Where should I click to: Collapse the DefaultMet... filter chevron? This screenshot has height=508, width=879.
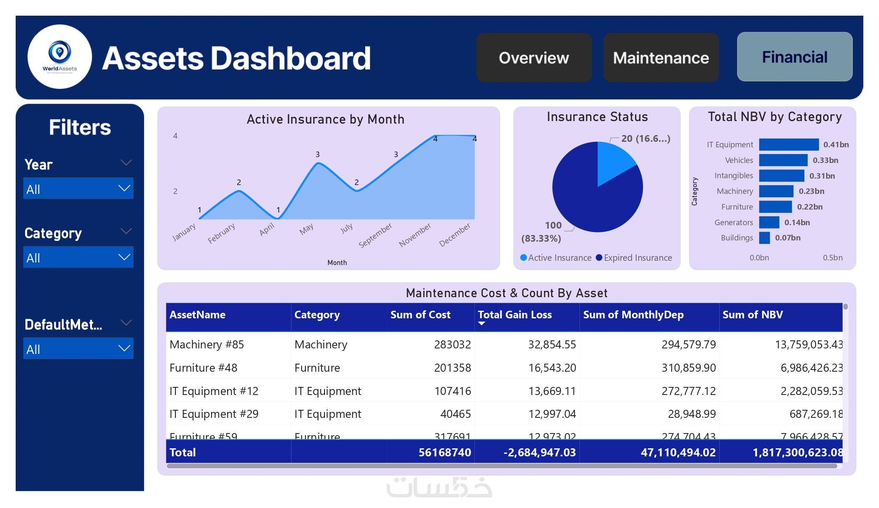[x=126, y=323]
